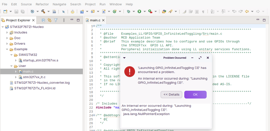The width and height of the screenshot is (270, 131).
Task: Open the Project menu
Action: pyautogui.click(x=90, y=4)
